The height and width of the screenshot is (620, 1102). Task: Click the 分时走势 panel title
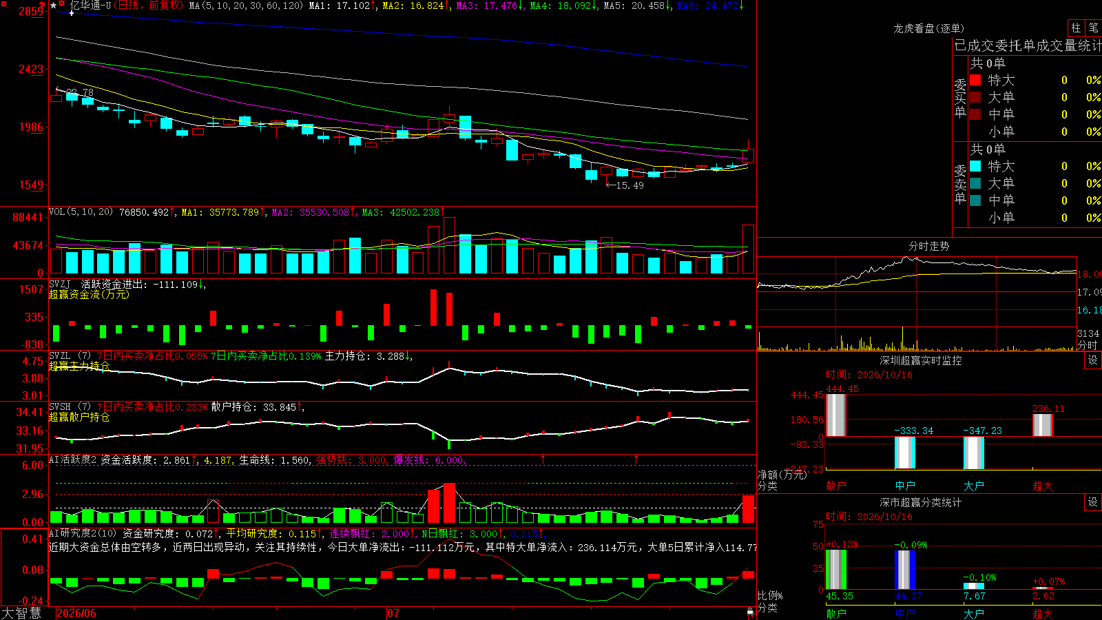click(928, 246)
